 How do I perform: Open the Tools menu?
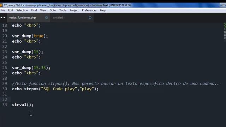point(63,10)
